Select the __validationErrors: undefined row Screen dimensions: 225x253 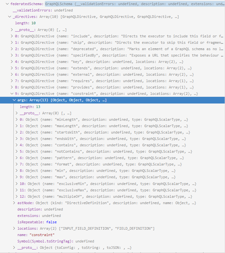coord(112,10)
